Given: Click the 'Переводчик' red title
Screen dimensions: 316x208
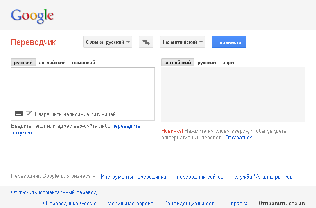Looking at the screenshot, I should click(x=33, y=42).
